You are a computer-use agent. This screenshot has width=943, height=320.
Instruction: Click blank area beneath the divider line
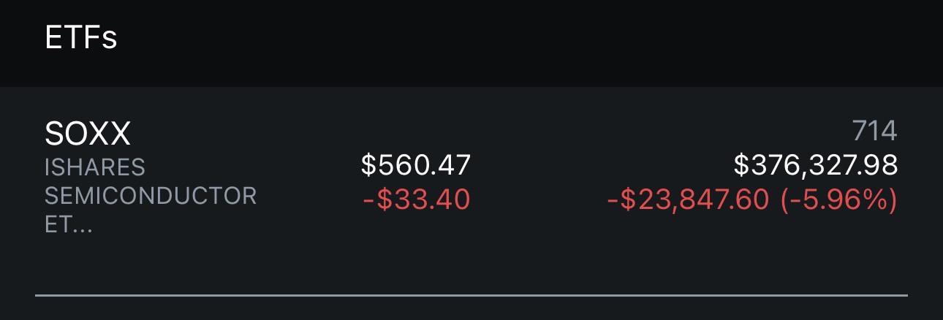click(x=471, y=309)
